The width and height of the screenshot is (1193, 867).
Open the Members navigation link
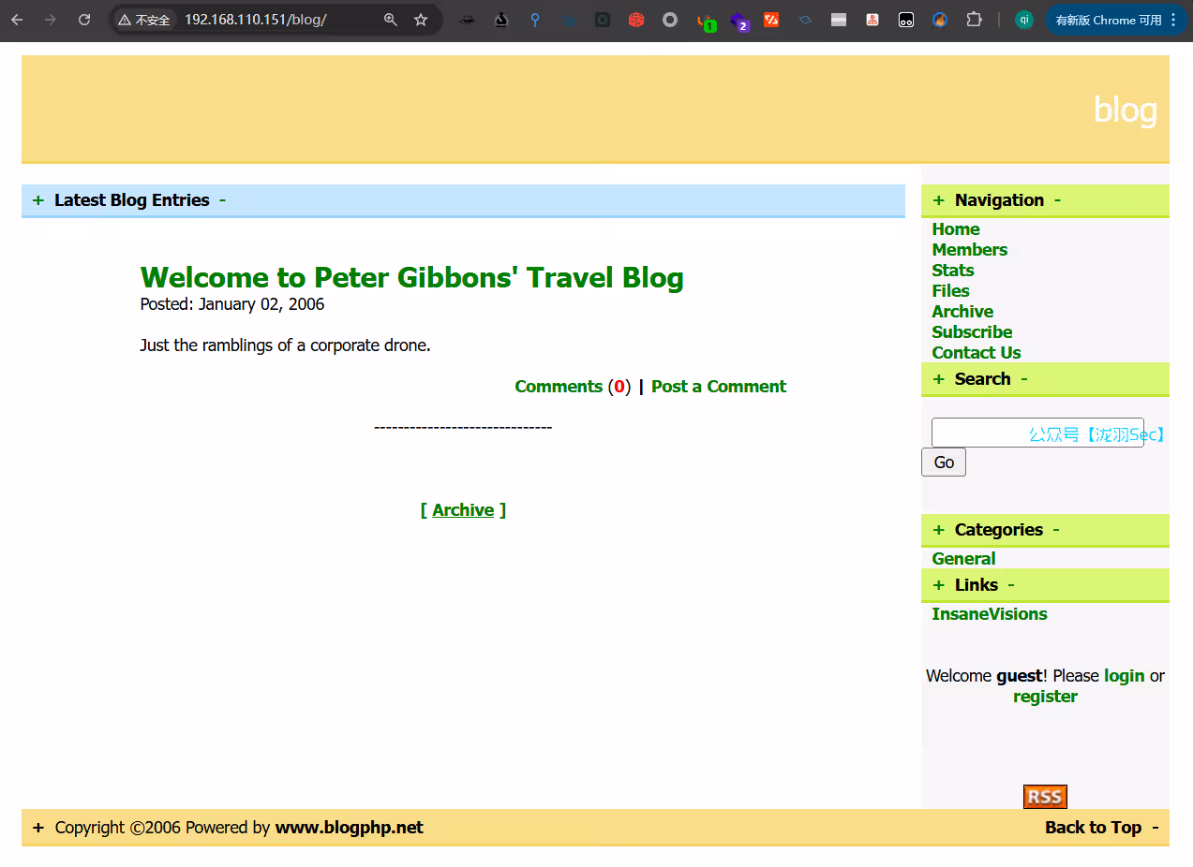[969, 250]
